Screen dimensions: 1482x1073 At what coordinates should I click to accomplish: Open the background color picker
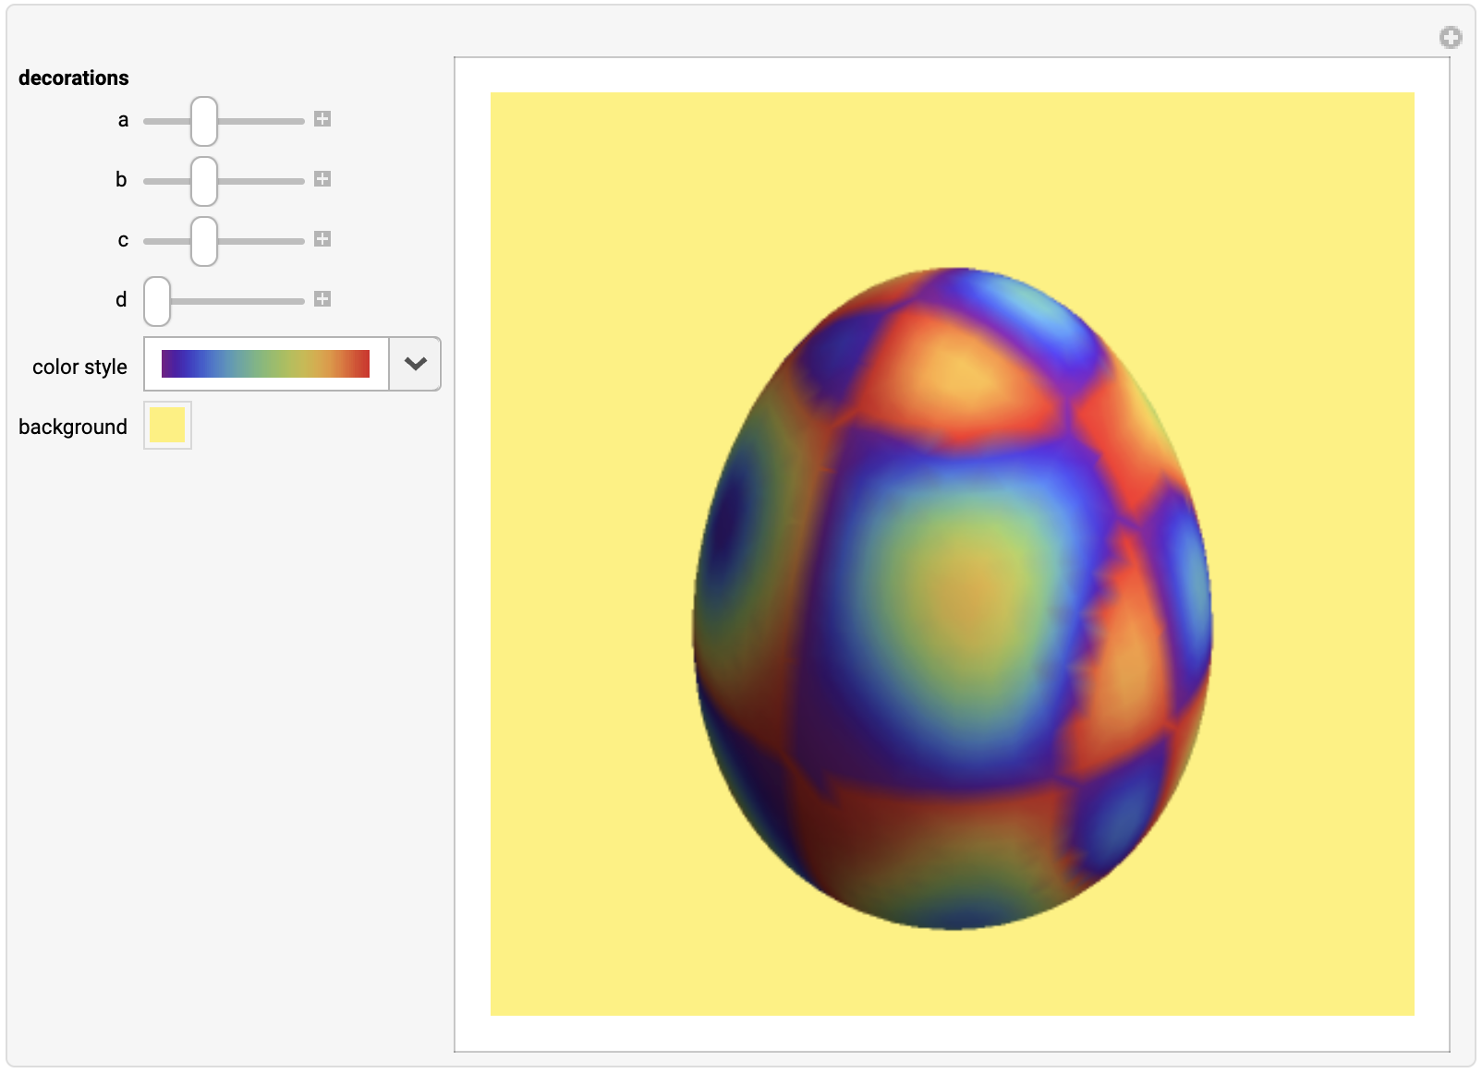point(167,425)
